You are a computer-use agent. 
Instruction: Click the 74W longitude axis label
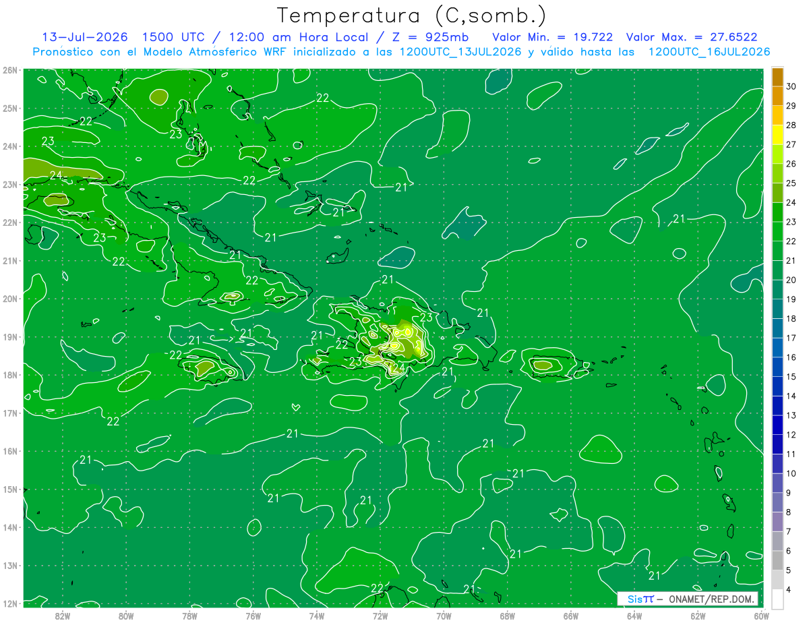click(316, 616)
